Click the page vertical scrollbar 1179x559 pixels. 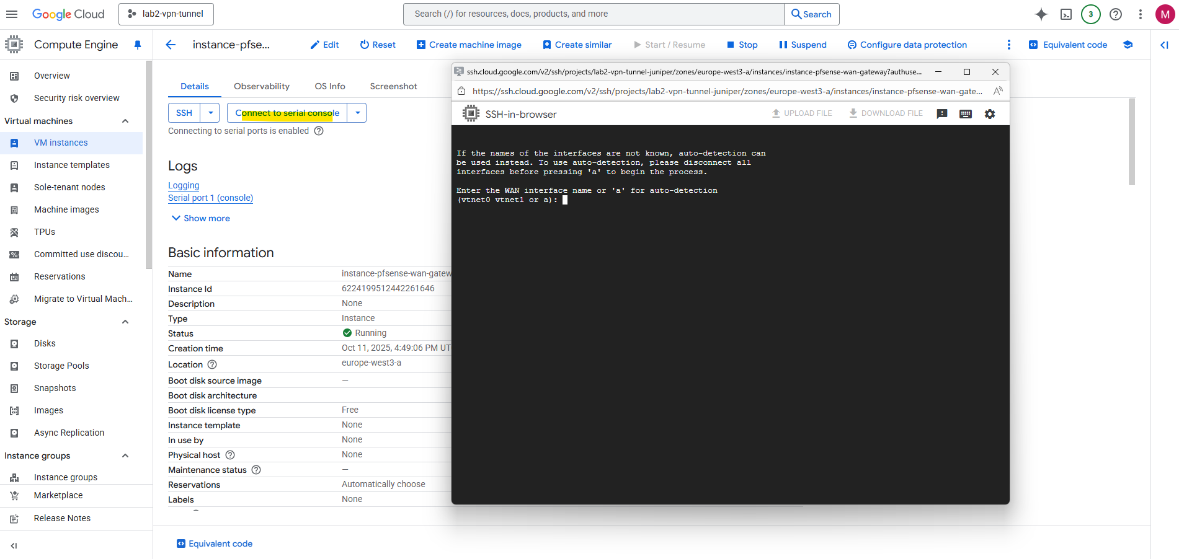[1132, 142]
